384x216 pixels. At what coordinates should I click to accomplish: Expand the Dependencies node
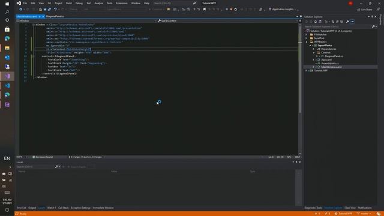click(313, 49)
